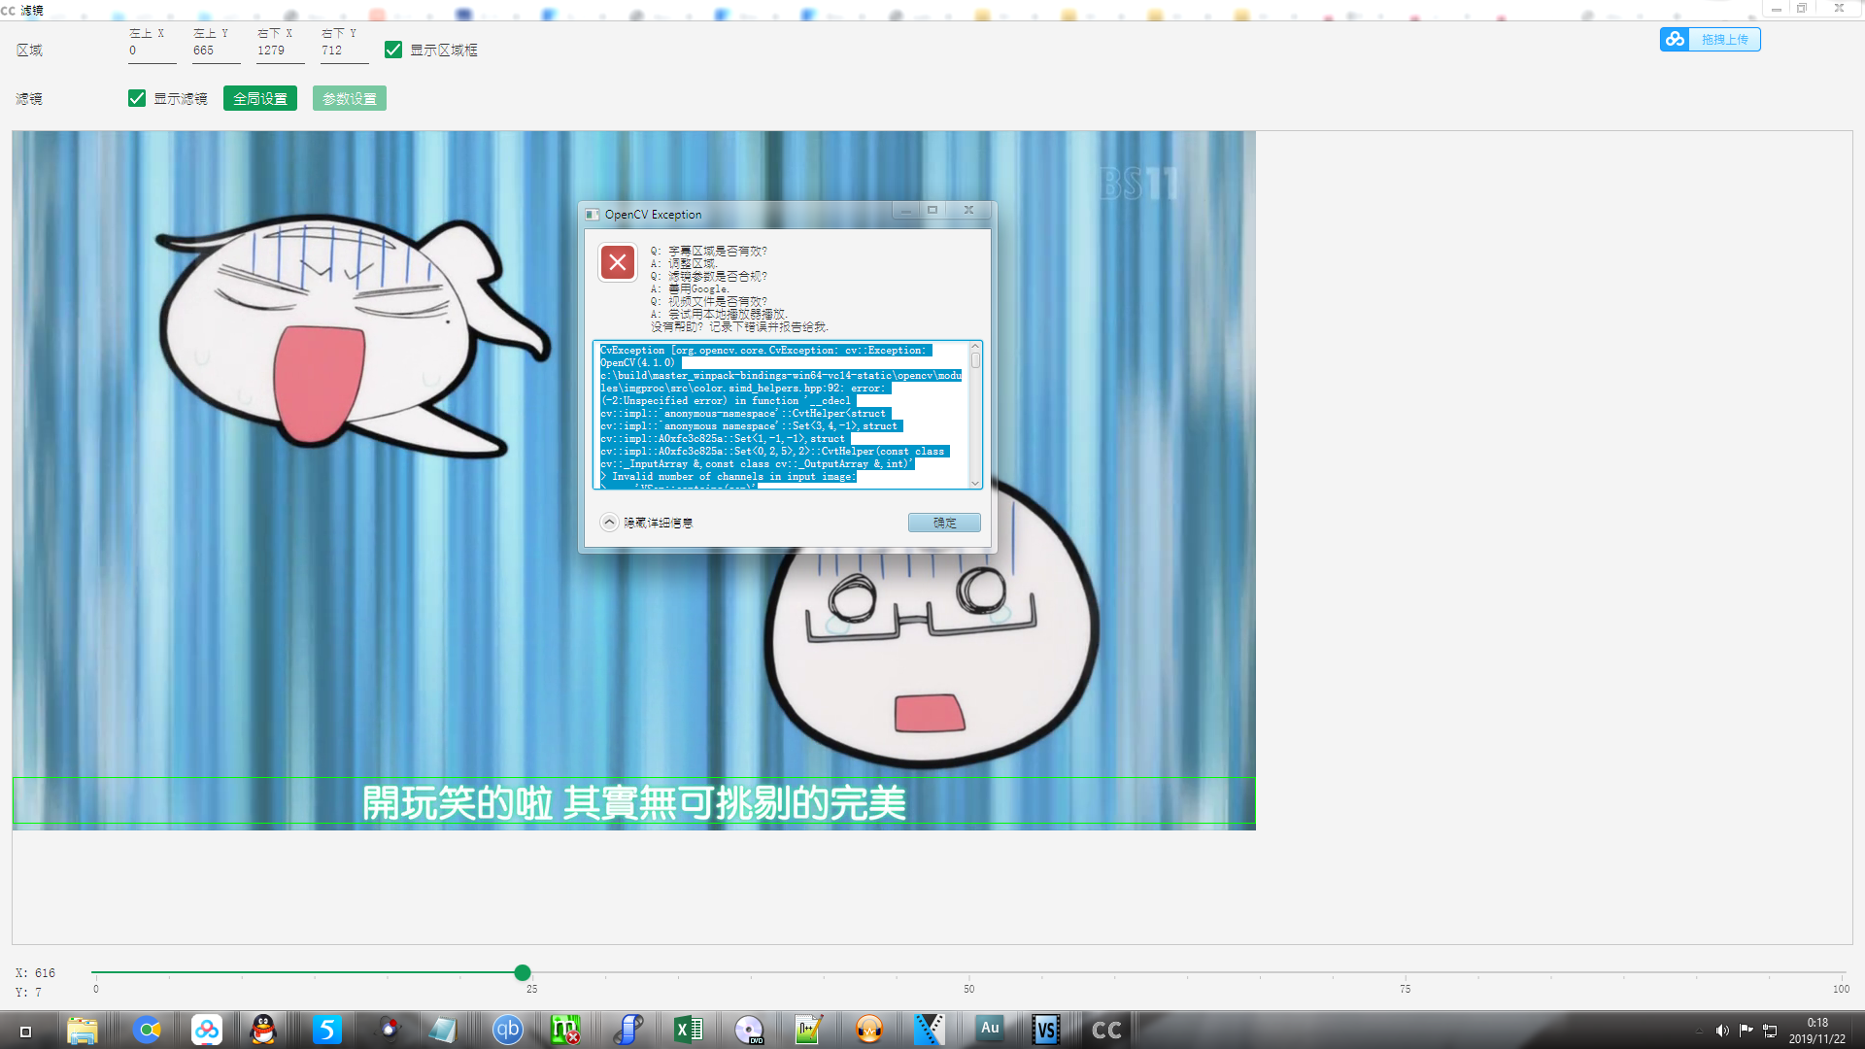The image size is (1865, 1049).
Task: Open the tilted glass pane taskbar icon
Action: click(443, 1030)
